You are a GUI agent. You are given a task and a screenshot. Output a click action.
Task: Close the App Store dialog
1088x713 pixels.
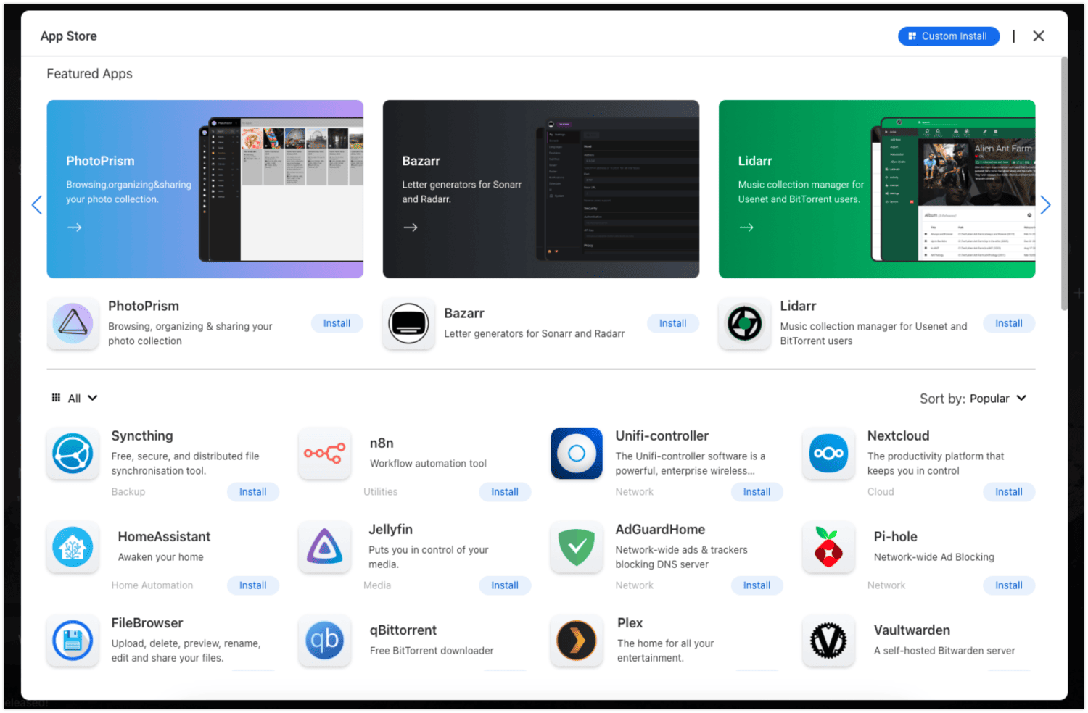1039,36
